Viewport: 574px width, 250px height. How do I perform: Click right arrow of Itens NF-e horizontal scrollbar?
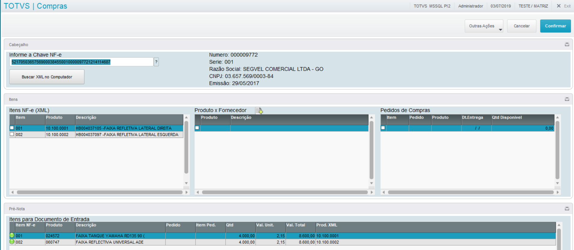pyautogui.click(x=187, y=192)
